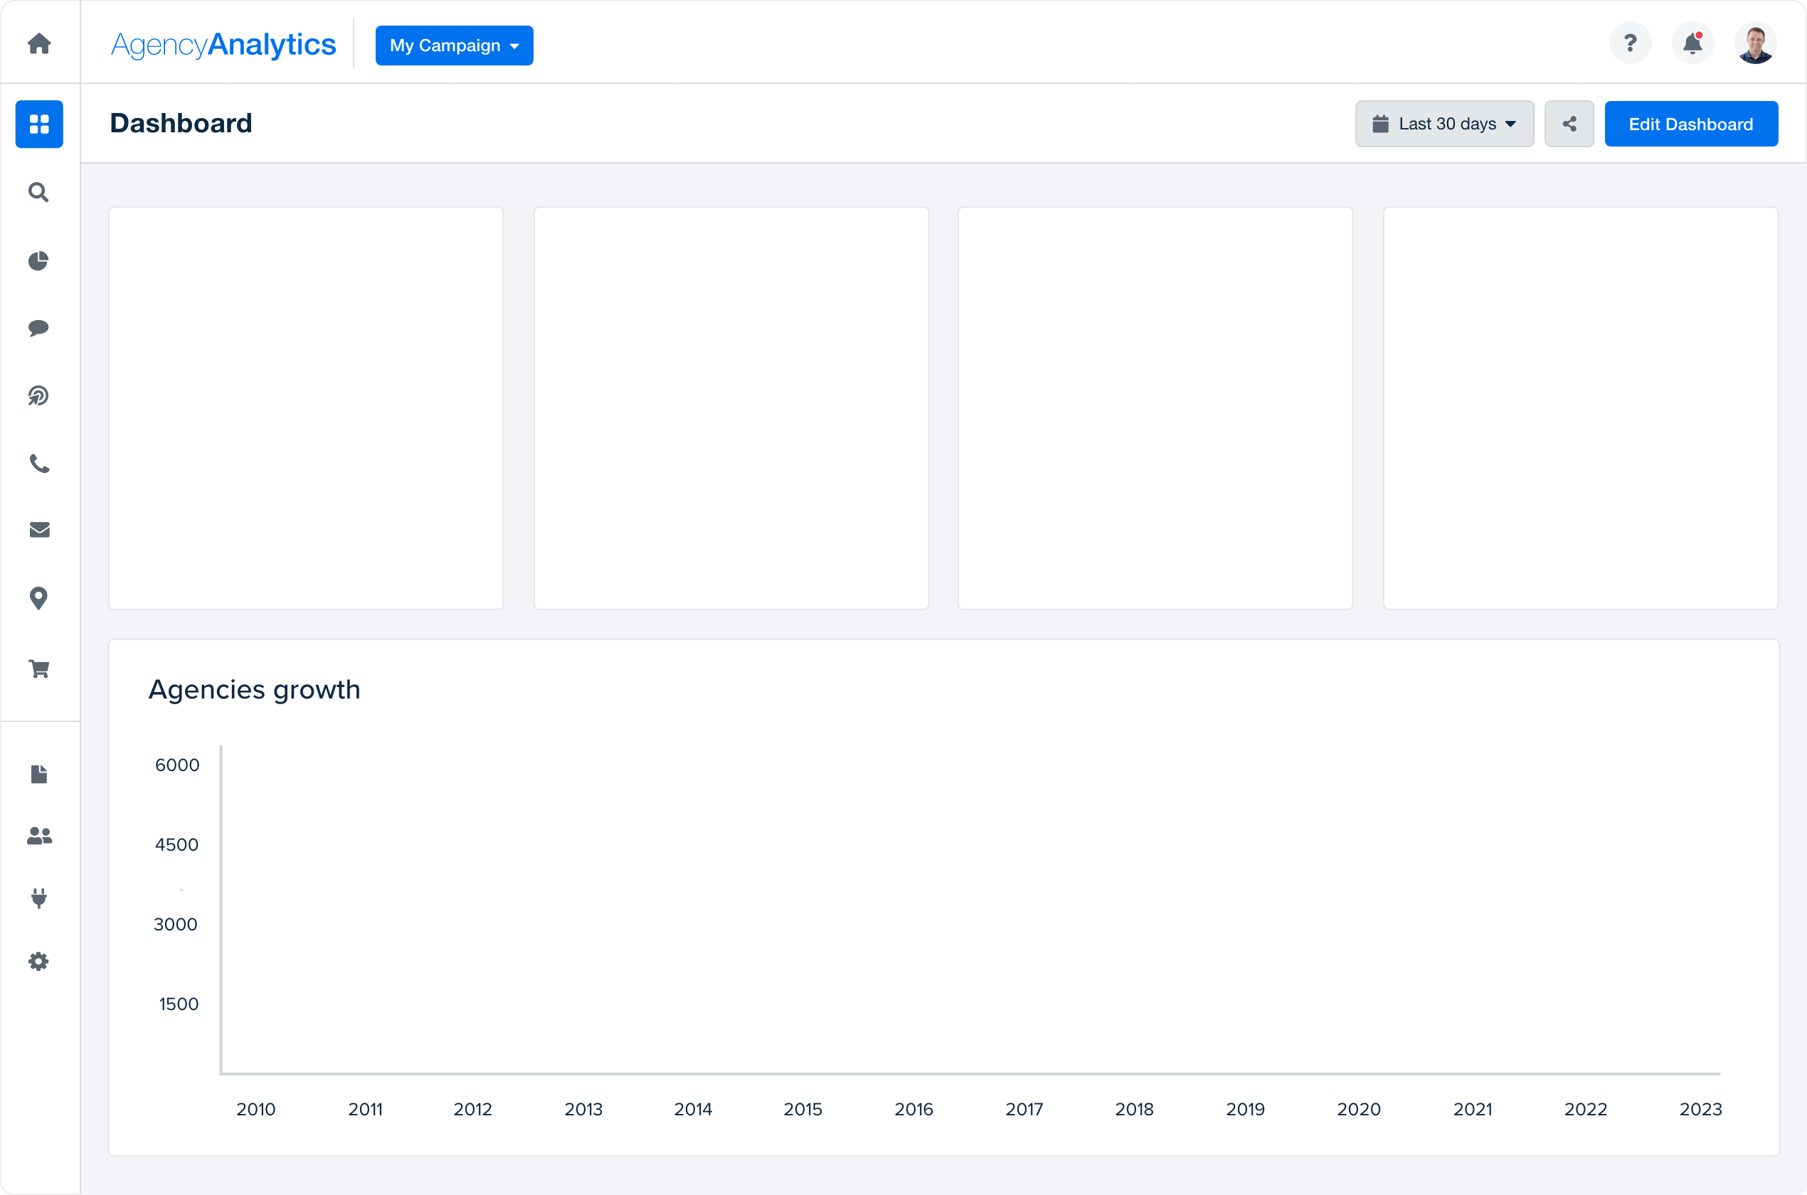Image resolution: width=1807 pixels, height=1195 pixels.
Task: Select the email icon in sidebar
Action: (x=37, y=531)
